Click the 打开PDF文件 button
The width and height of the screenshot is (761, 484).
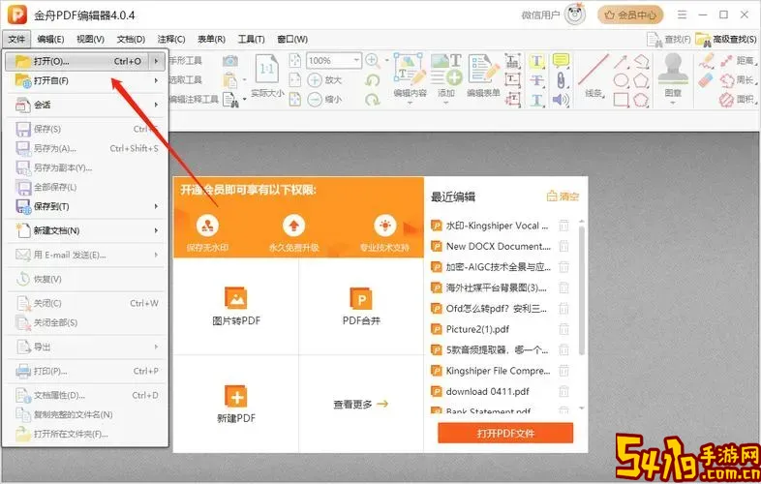pyautogui.click(x=505, y=433)
